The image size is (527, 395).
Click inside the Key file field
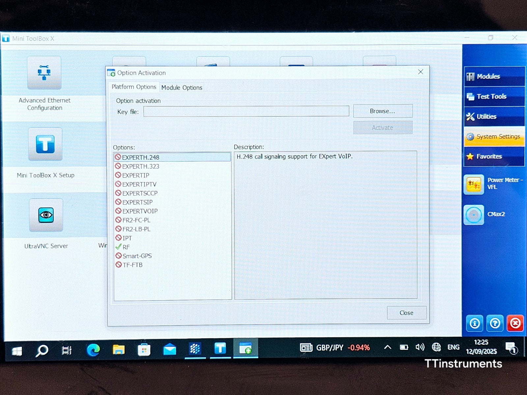tap(246, 111)
